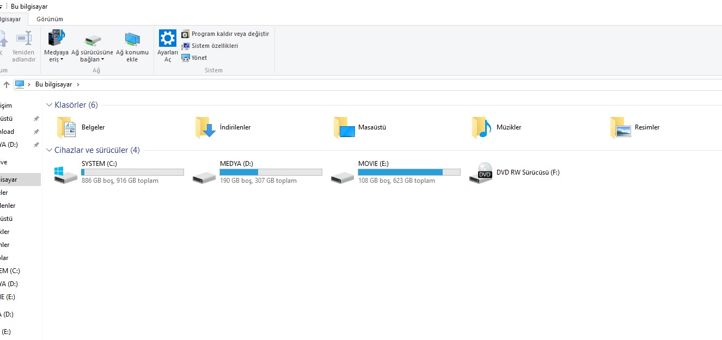
Task: Click Ağ sürücüsüne bağlan drive icon
Action: 93,40
